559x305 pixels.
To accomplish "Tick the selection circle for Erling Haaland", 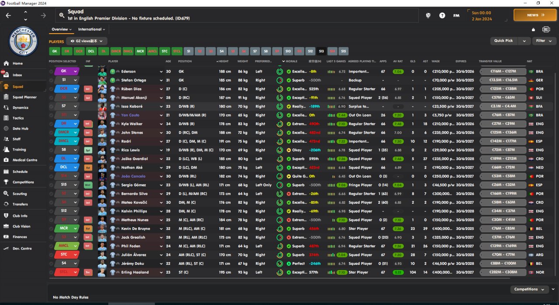I will [51, 272].
